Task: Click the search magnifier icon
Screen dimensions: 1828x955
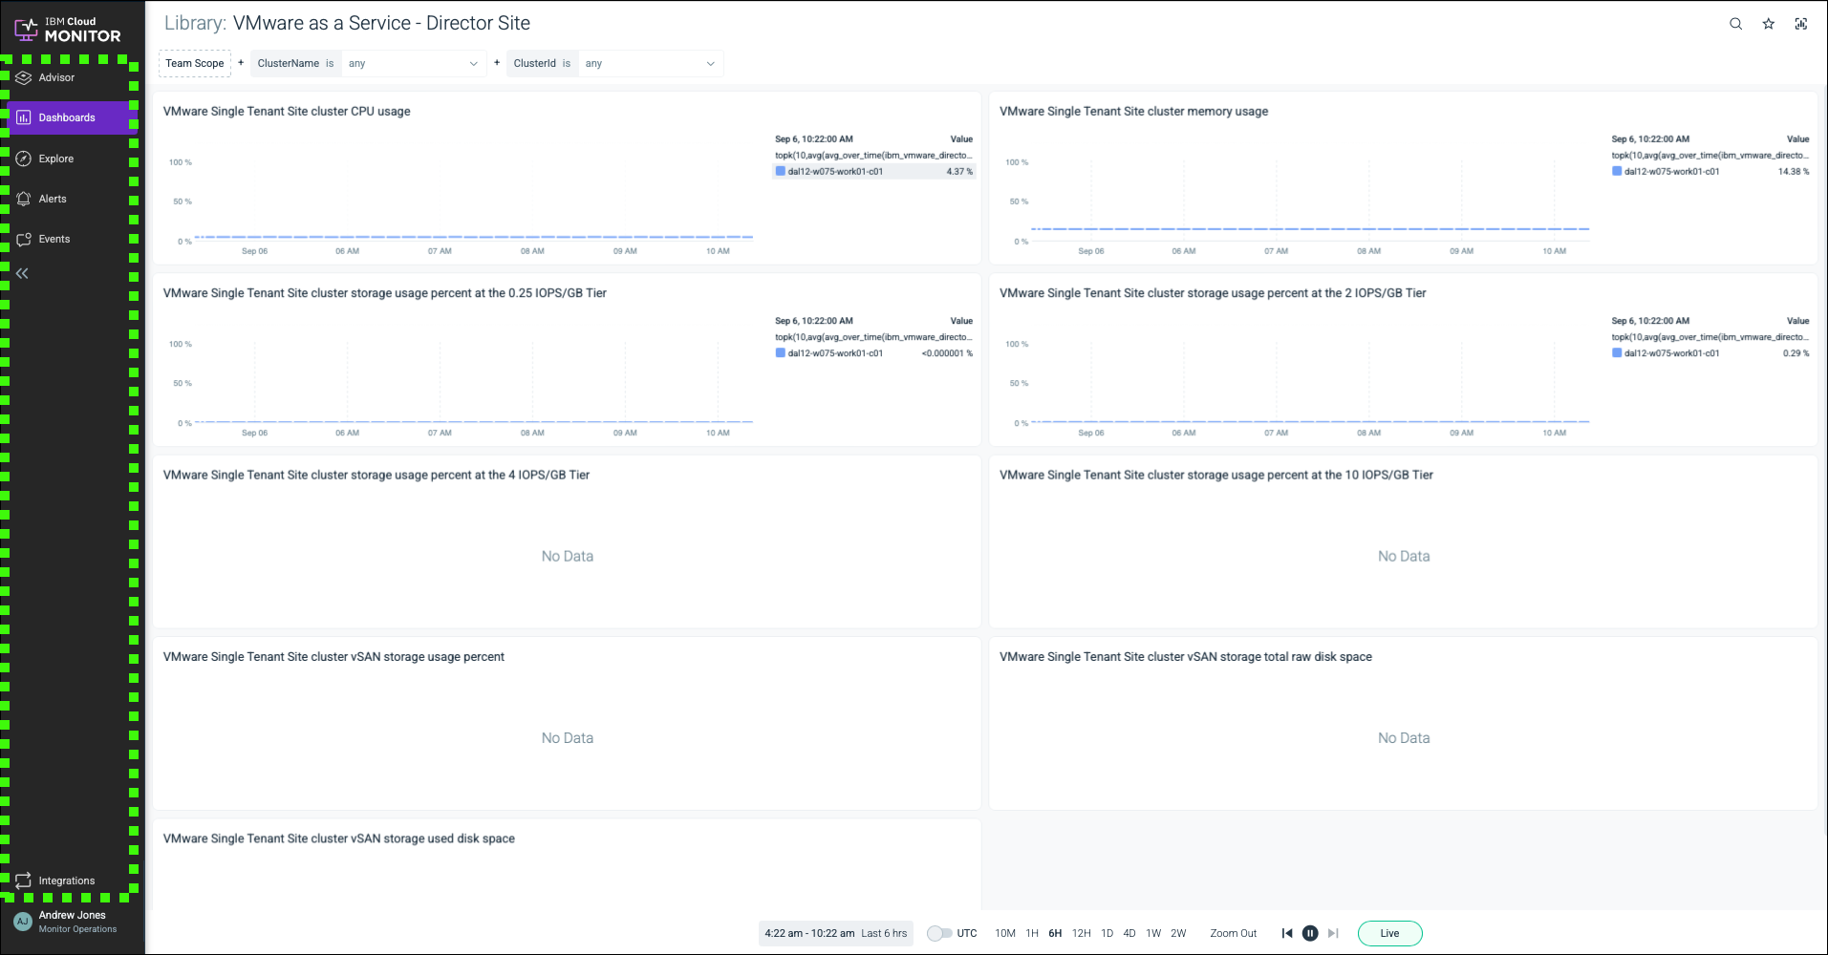Action: pos(1735,24)
